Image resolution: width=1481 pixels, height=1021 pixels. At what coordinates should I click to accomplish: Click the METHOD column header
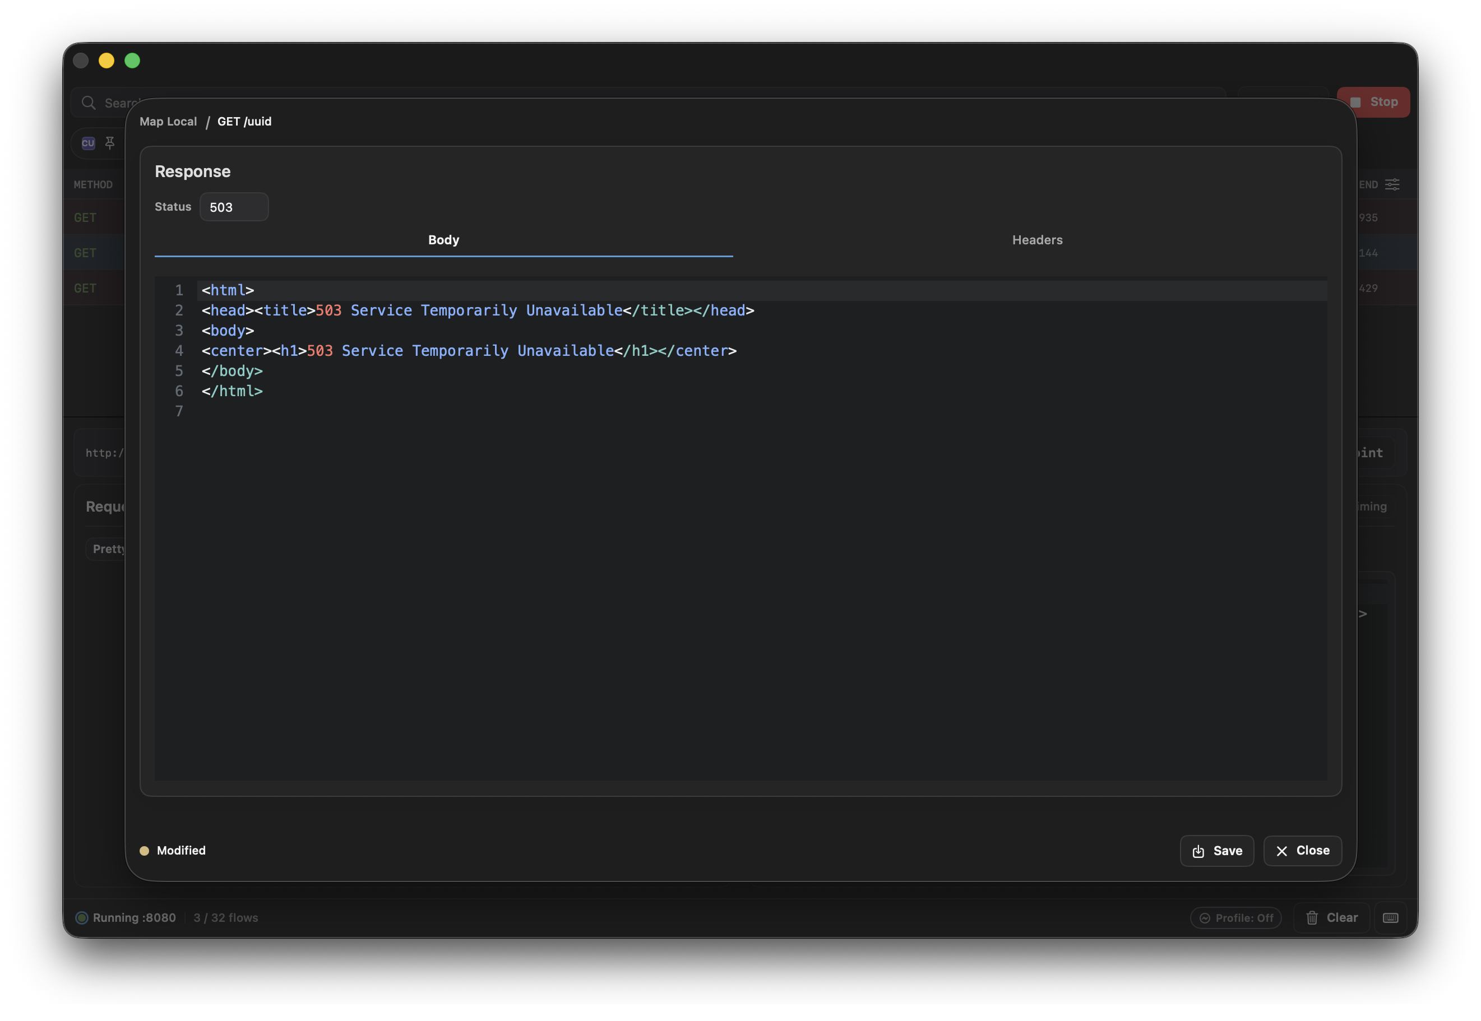click(92, 185)
